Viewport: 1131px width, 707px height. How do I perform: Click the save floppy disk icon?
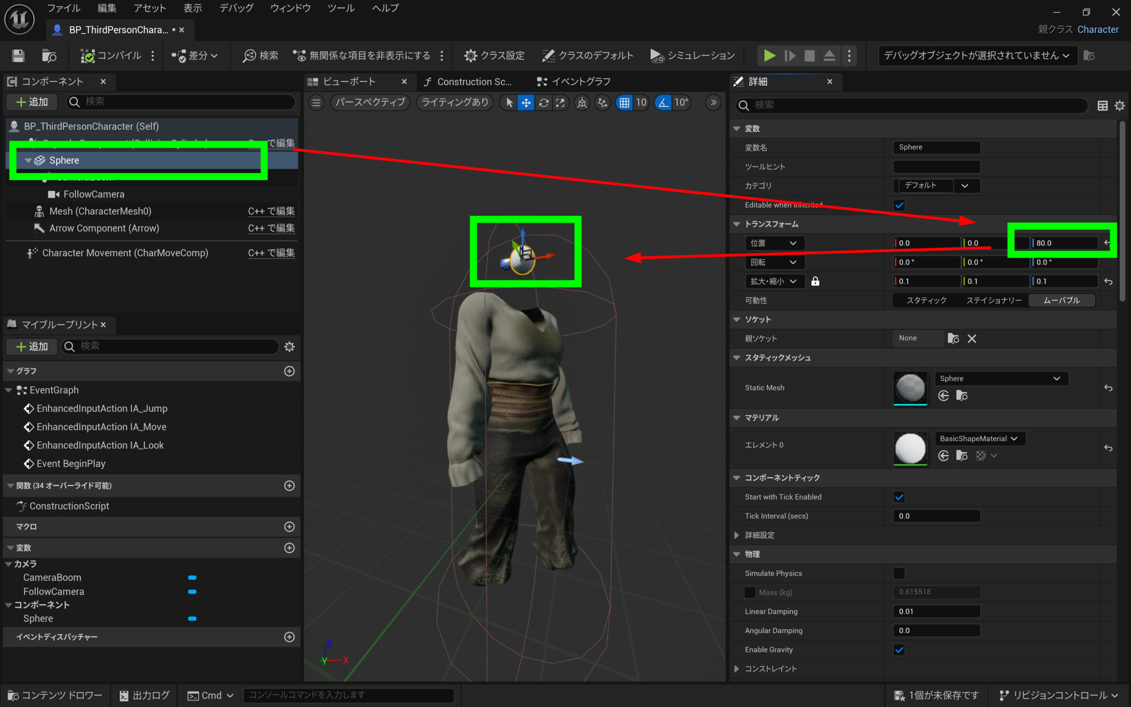tap(18, 56)
